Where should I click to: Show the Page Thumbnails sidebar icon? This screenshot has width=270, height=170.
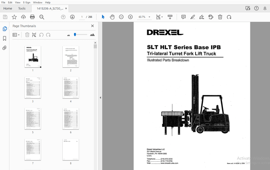pyautogui.click(x=5, y=29)
